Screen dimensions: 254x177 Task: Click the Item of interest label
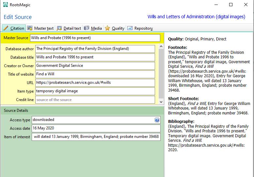click(17, 137)
